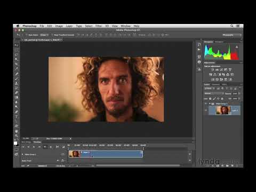This screenshot has height=192, width=256.
Task: Select the Hand tool
Action: coord(17,131)
